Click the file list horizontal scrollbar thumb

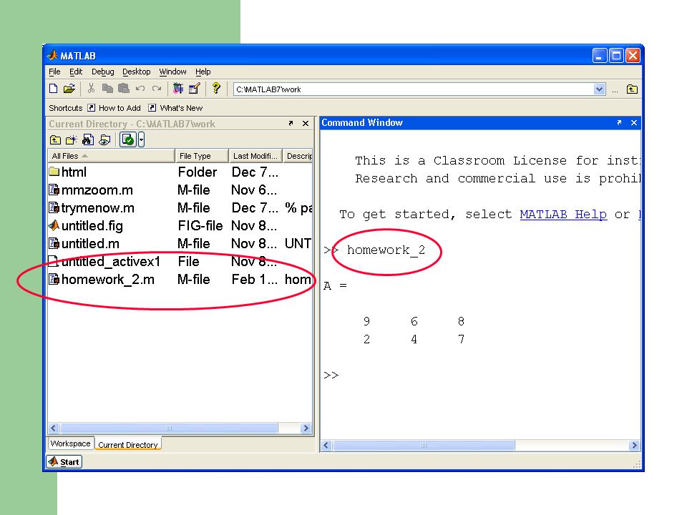[x=169, y=428]
